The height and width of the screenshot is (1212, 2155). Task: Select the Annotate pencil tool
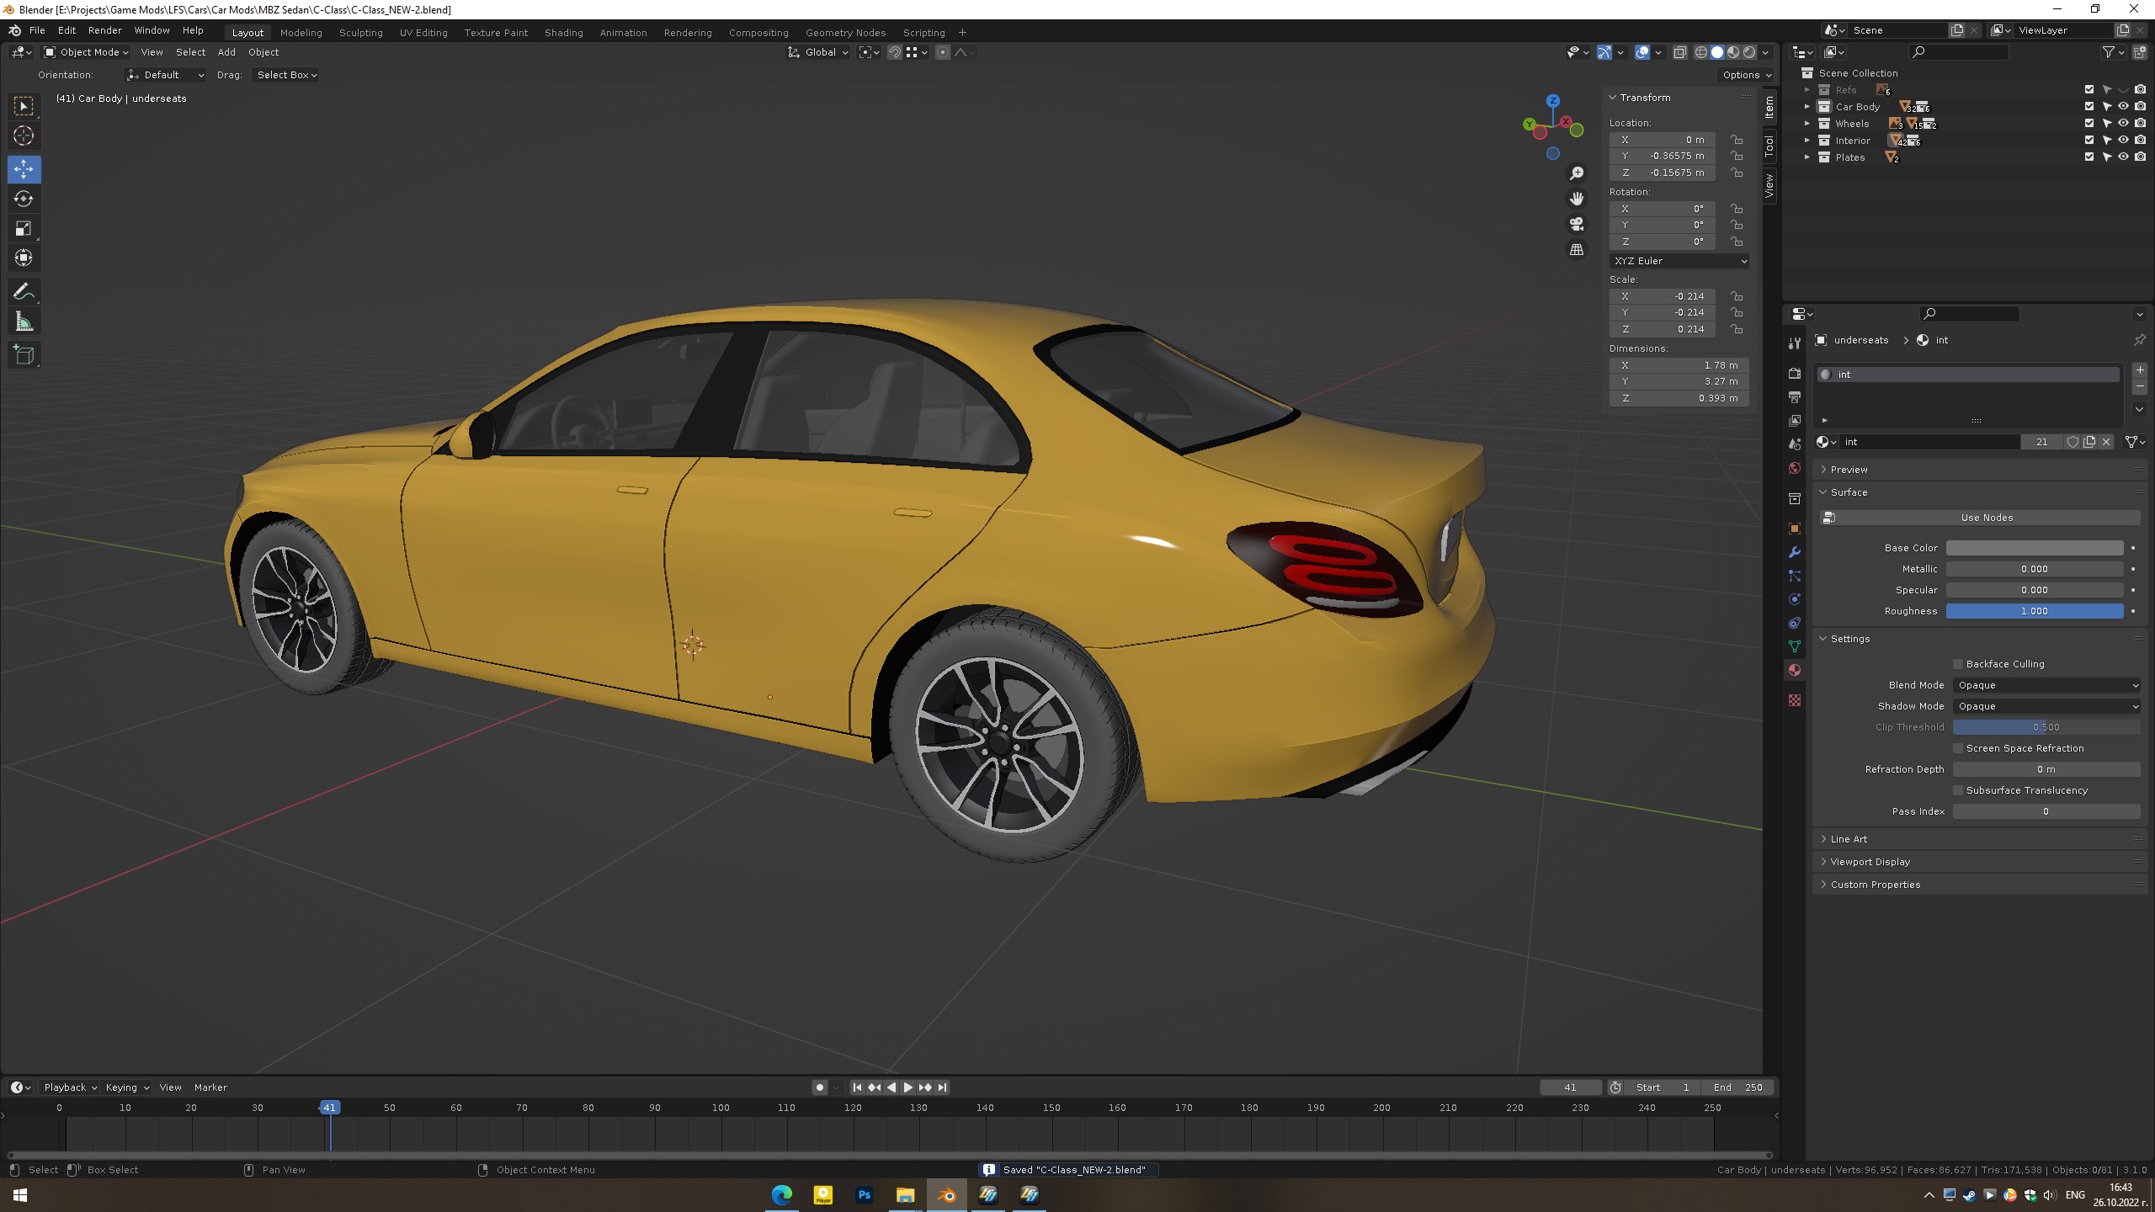coord(24,292)
